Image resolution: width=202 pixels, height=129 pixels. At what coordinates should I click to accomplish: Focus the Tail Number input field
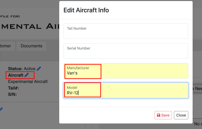(x=126, y=31)
